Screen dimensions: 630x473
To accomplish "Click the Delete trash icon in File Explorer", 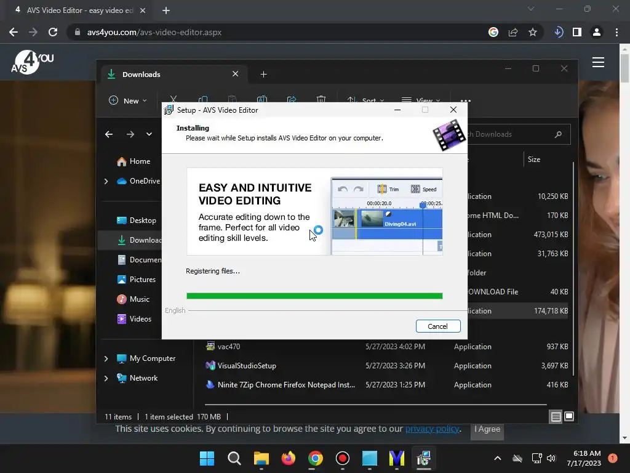I will [321, 100].
